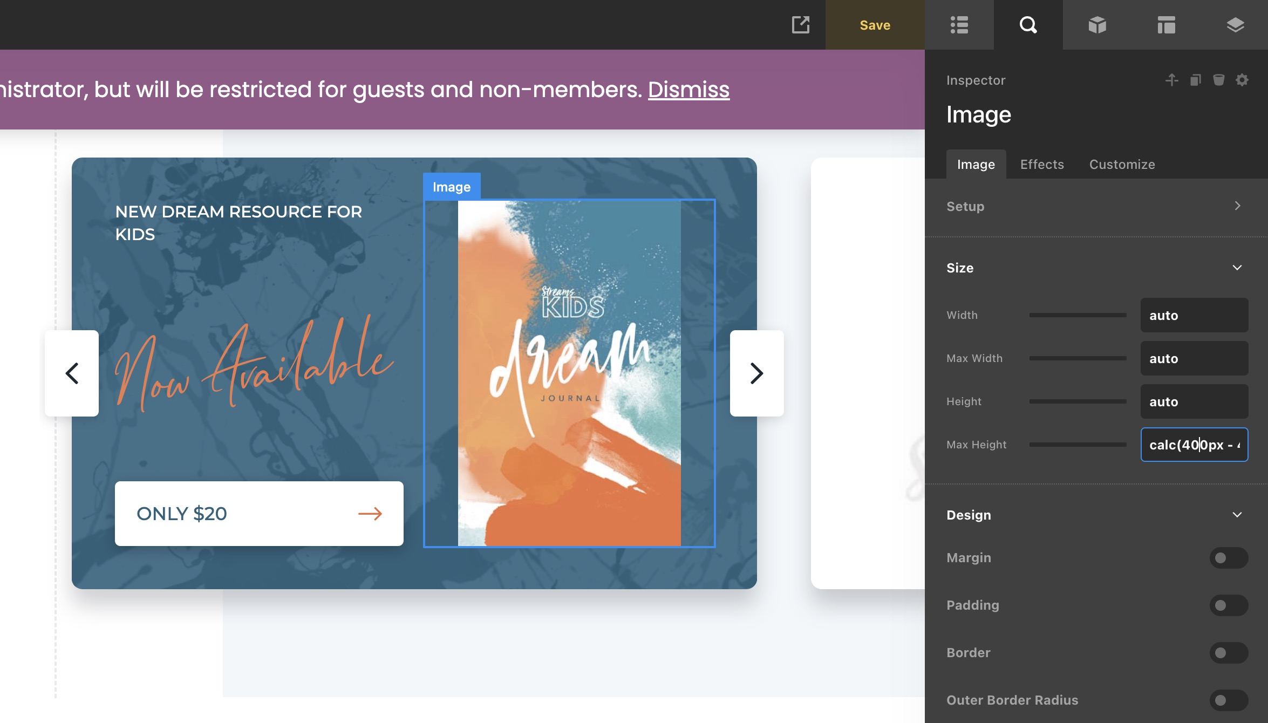This screenshot has height=723, width=1268.
Task: Switch to the Effects tab
Action: click(1042, 165)
